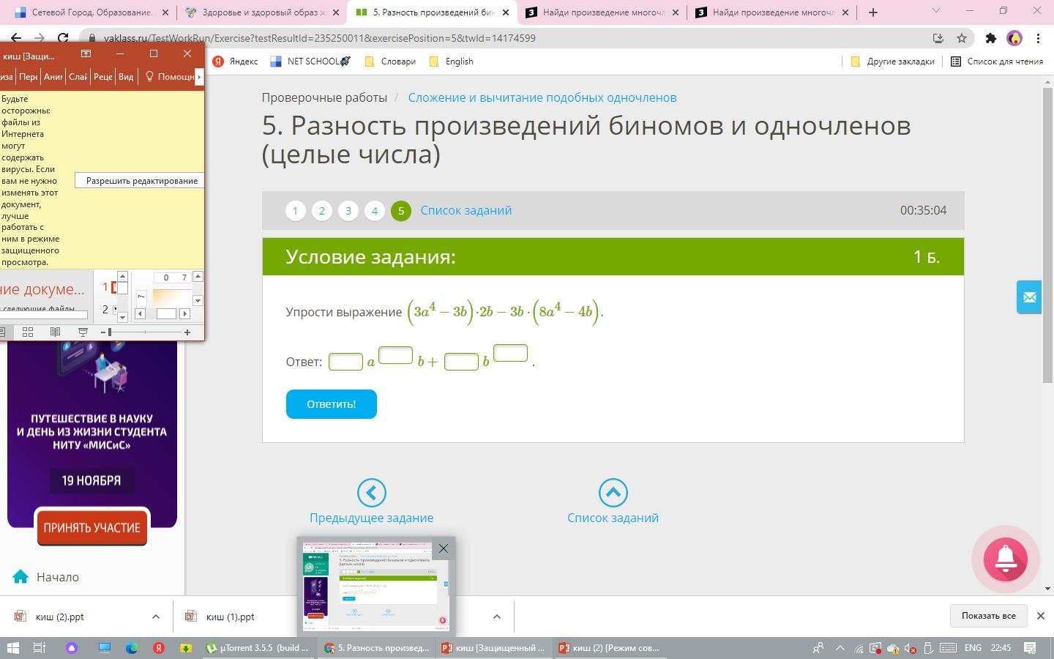Switch PowerPoint to slide sorter view

pyautogui.click(x=28, y=332)
